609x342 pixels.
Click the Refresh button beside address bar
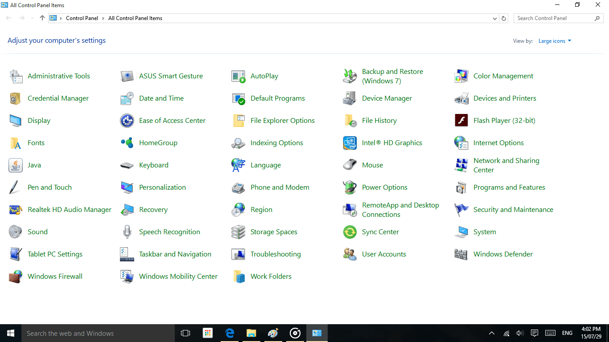click(x=504, y=18)
